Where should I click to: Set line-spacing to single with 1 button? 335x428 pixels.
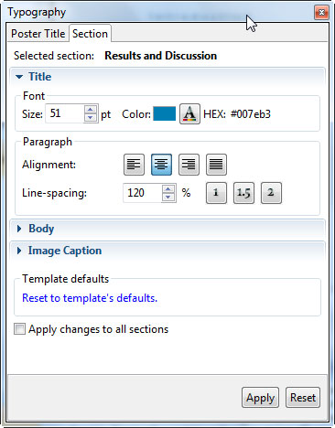tap(216, 193)
